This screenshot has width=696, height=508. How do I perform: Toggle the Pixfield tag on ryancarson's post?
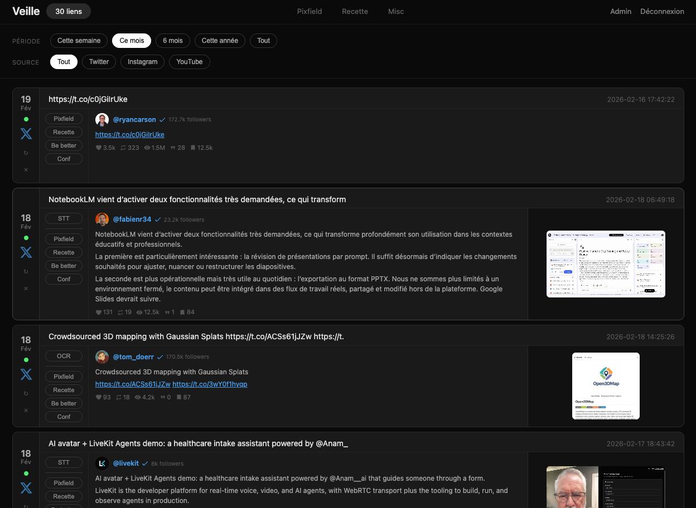point(64,119)
